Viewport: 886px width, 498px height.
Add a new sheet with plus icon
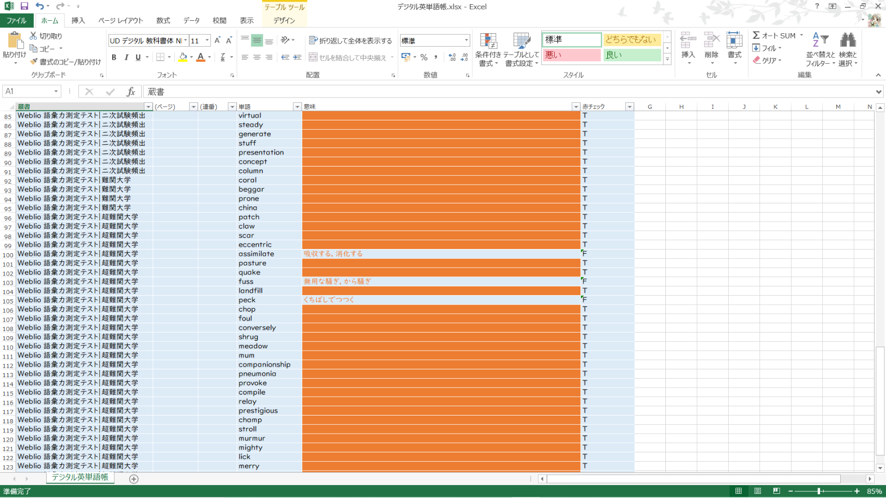134,479
